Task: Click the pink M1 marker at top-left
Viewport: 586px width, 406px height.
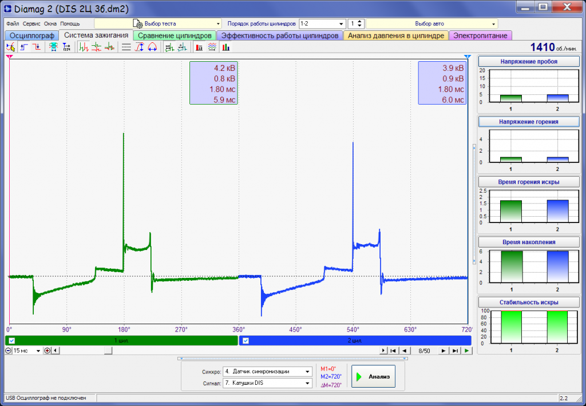Action: click(9, 57)
